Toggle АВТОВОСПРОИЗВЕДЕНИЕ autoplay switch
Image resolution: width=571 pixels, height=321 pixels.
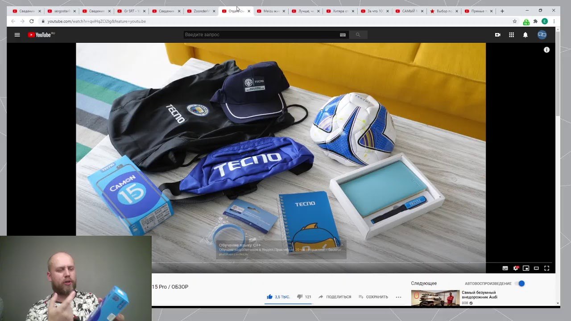pos(520,284)
